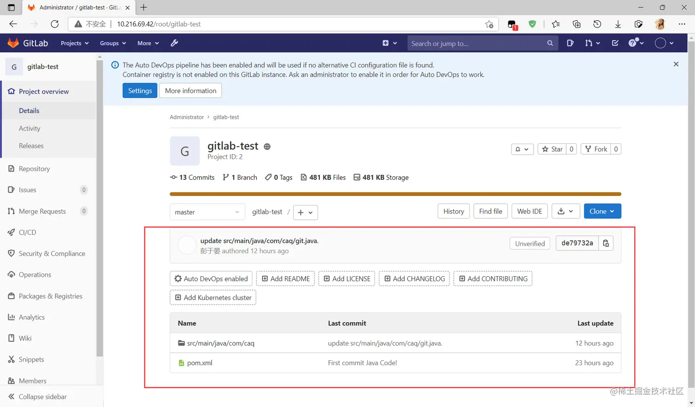
Task: Open download source code dropdown
Action: click(x=565, y=211)
